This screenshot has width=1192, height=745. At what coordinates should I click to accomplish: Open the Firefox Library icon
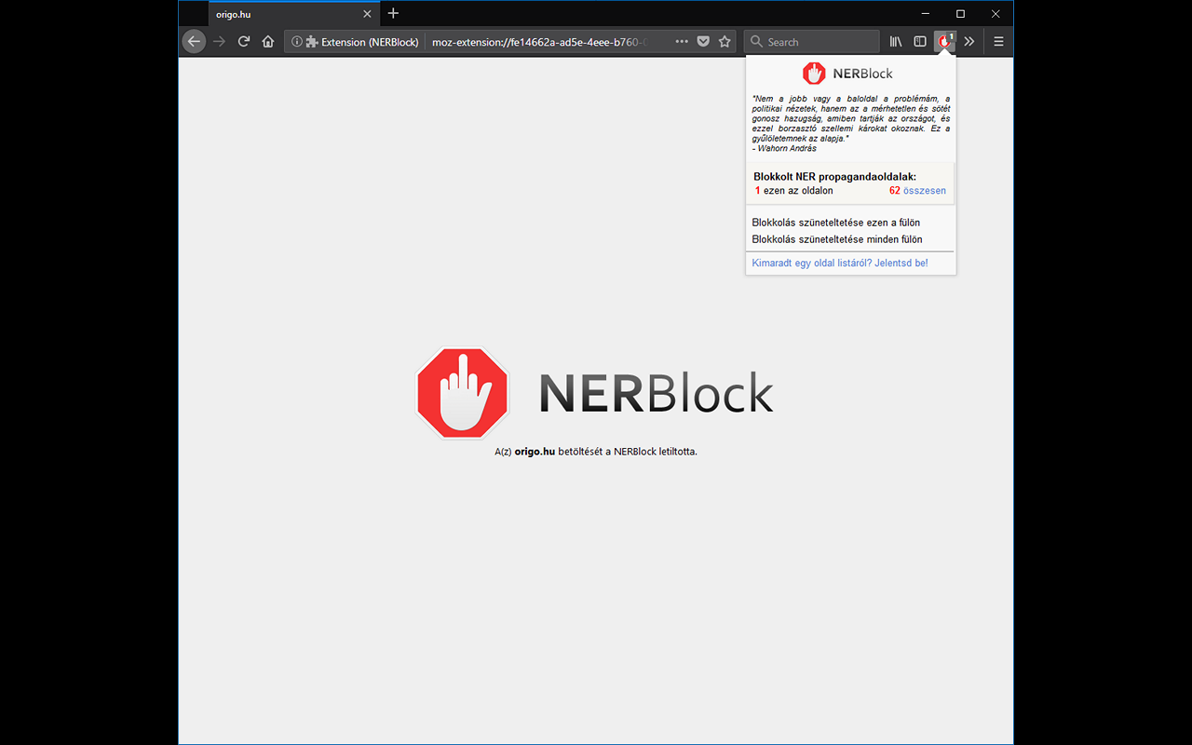[x=895, y=41]
